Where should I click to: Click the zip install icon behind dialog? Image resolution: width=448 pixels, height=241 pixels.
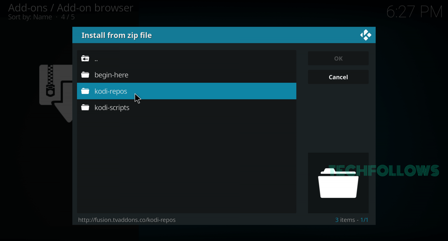pyautogui.click(x=56, y=93)
